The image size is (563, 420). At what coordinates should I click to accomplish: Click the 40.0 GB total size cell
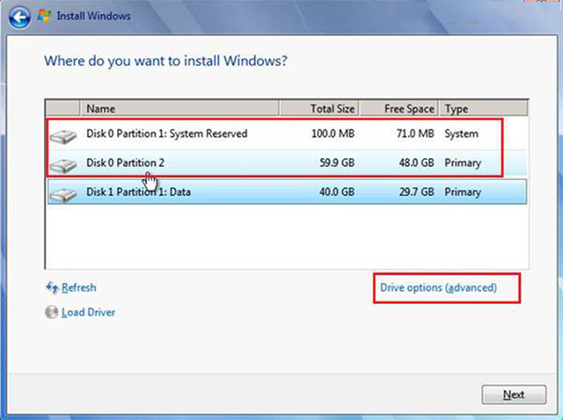[337, 192]
